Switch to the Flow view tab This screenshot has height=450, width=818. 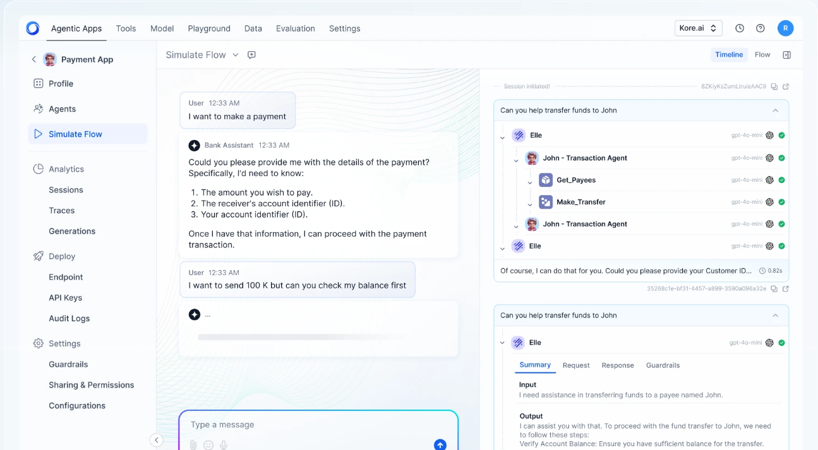[762, 55]
